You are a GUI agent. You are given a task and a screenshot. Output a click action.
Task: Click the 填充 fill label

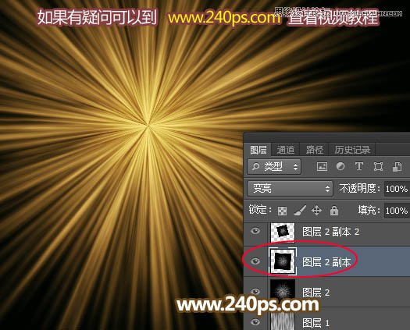coord(369,210)
